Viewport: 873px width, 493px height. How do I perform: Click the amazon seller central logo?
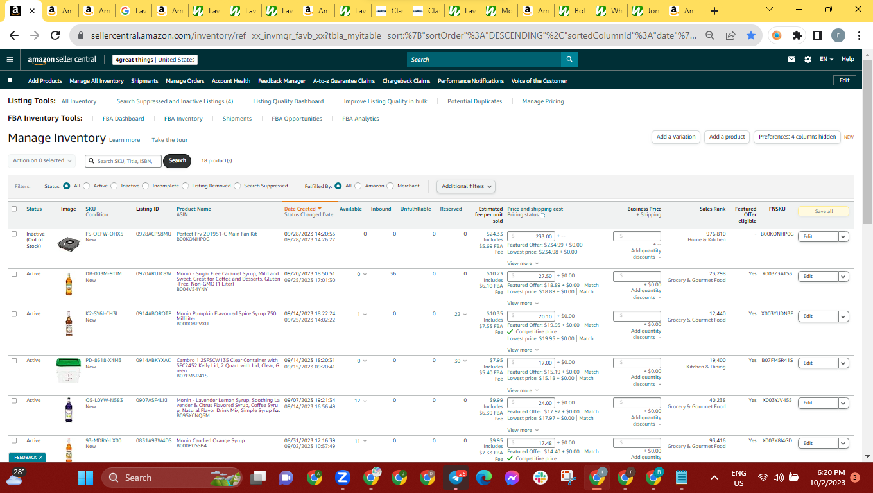click(62, 59)
